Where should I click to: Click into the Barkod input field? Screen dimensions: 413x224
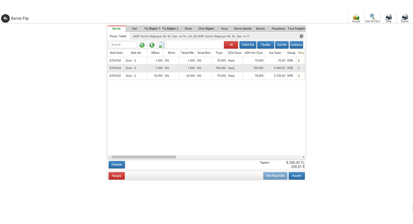[x=123, y=45]
